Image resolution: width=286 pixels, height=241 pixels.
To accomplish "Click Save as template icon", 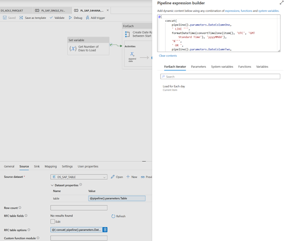I will 21,18.
